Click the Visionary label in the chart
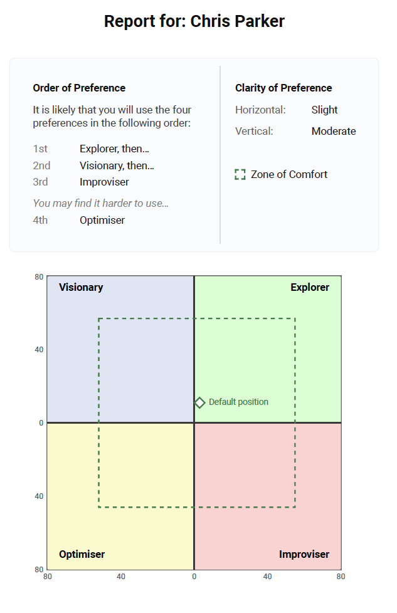The image size is (397, 613). point(81,287)
